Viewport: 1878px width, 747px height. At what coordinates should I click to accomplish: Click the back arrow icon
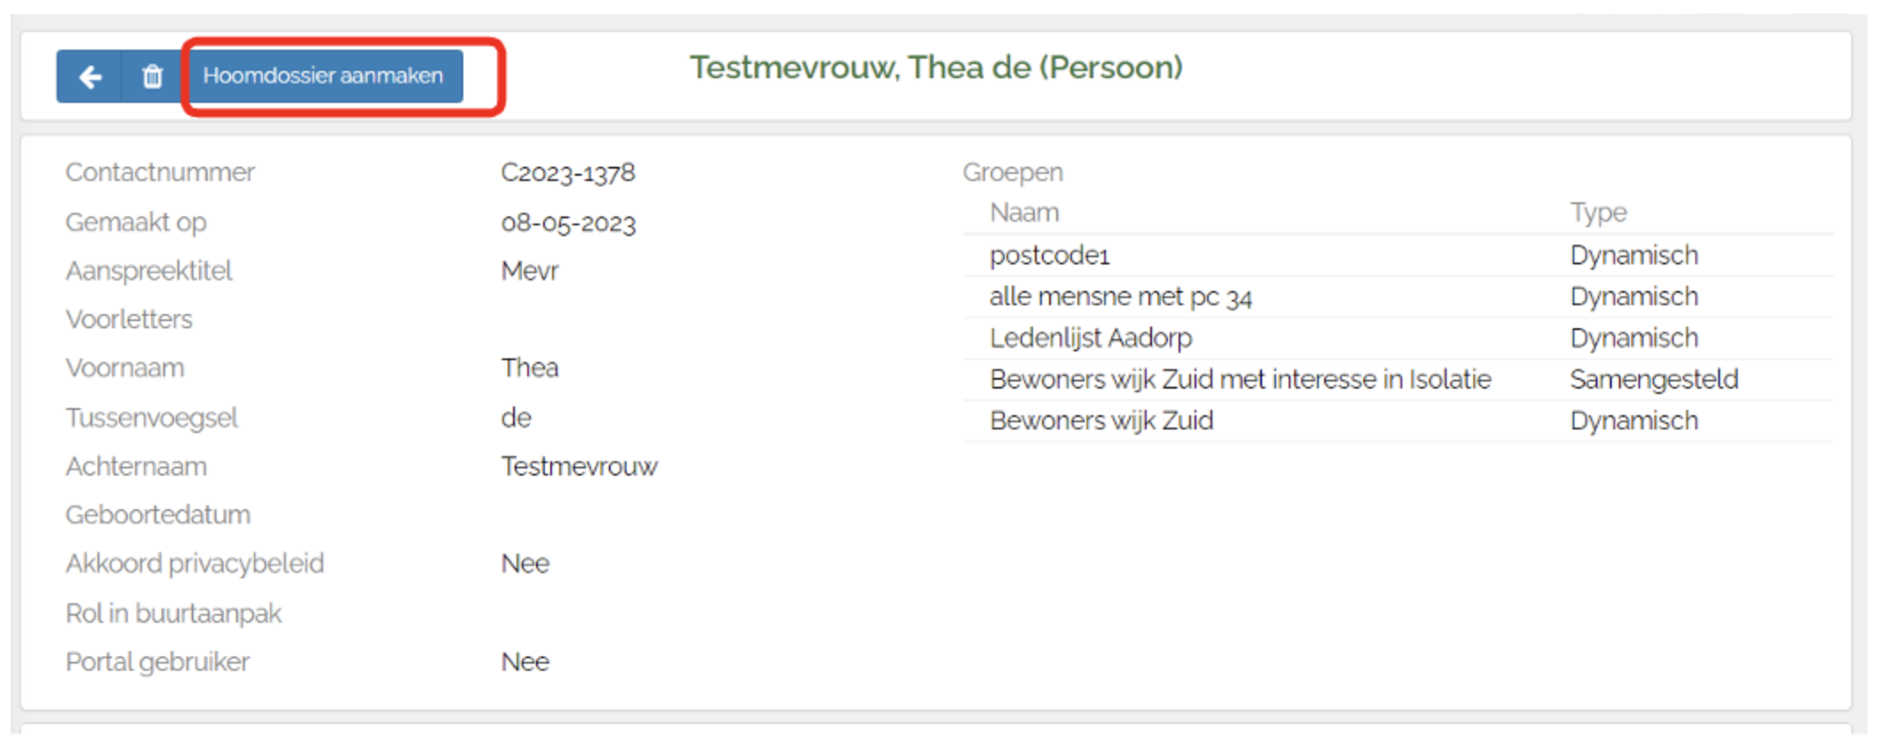[x=90, y=77]
